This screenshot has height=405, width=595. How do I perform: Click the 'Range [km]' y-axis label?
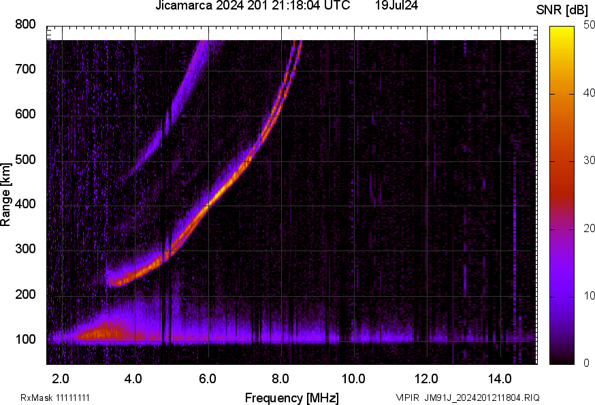(5, 195)
